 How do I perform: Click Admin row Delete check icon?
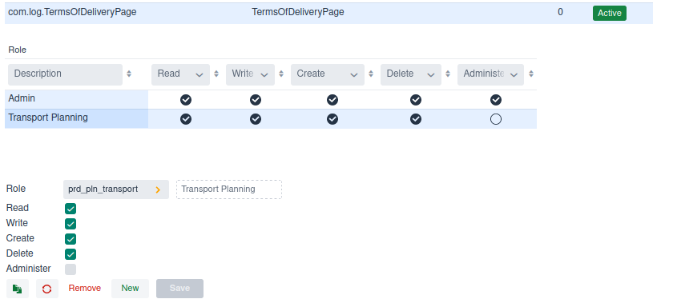click(x=416, y=100)
